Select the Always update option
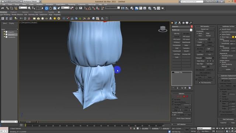 (x=220, y=62)
